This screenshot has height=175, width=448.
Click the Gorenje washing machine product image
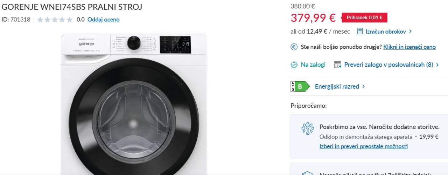pos(134,105)
